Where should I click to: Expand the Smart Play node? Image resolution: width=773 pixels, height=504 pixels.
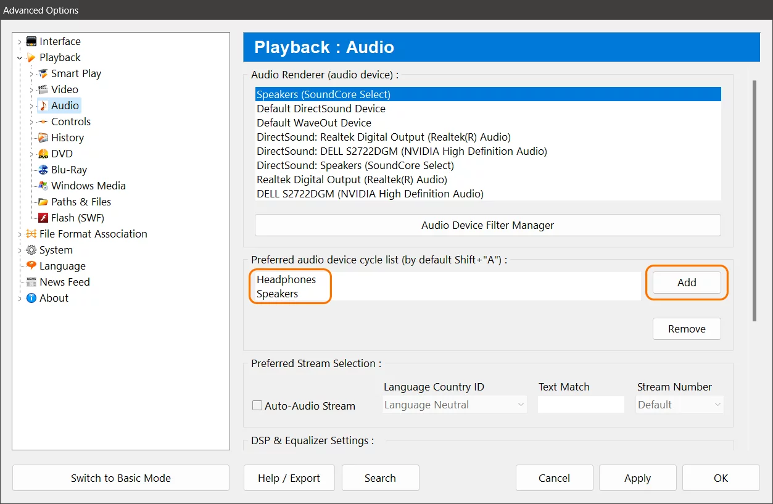pyautogui.click(x=31, y=74)
